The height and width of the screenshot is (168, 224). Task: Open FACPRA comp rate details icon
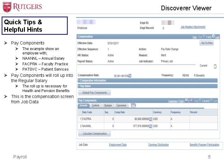151,119
